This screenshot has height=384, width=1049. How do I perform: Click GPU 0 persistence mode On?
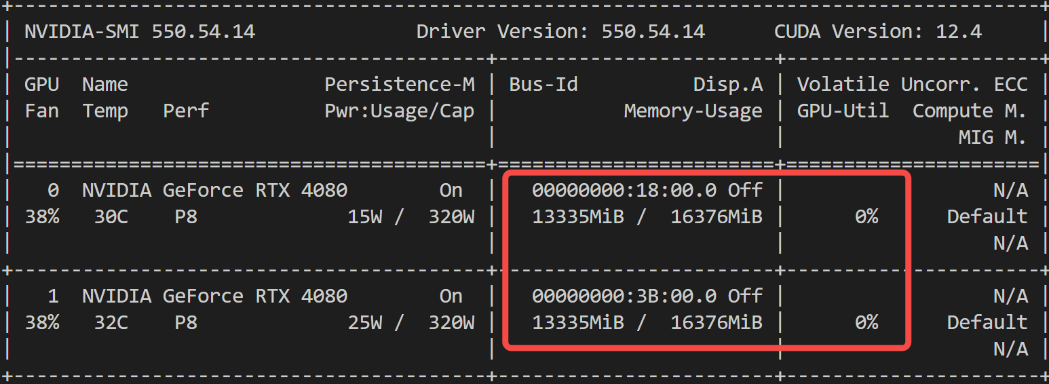[451, 190]
